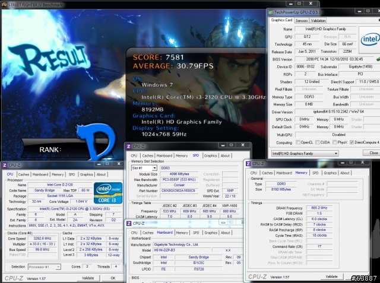Click Validate in the CPU-Z Processor window
380x283 pixels.
[88, 278]
